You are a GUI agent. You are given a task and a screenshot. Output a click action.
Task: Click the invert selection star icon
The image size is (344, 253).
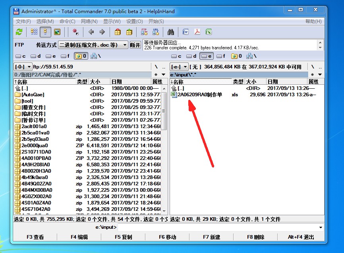click(x=75, y=32)
